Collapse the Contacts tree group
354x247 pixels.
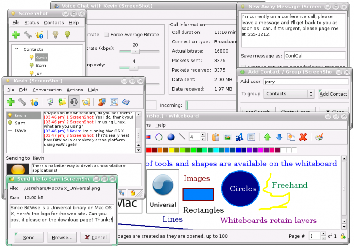click(17, 49)
